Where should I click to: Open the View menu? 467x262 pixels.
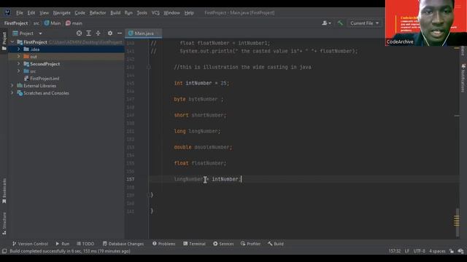44,13
